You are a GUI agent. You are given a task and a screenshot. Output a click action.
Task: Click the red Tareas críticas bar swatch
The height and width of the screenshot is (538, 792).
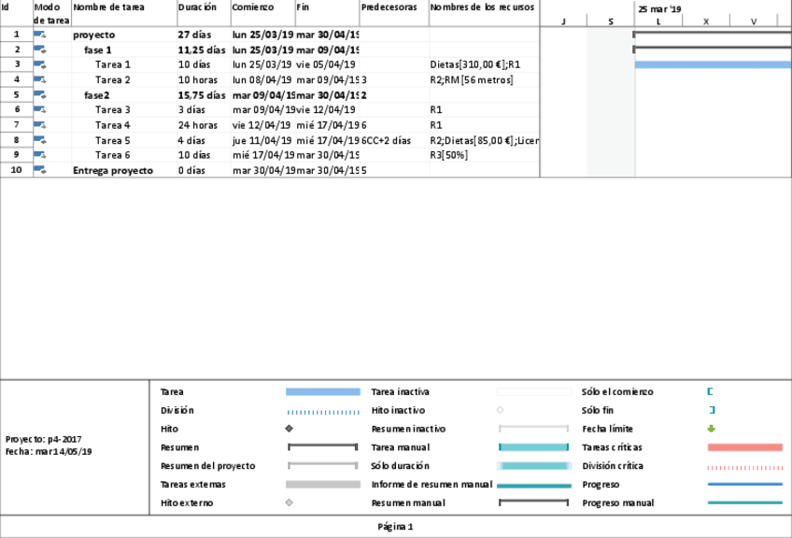coord(745,447)
